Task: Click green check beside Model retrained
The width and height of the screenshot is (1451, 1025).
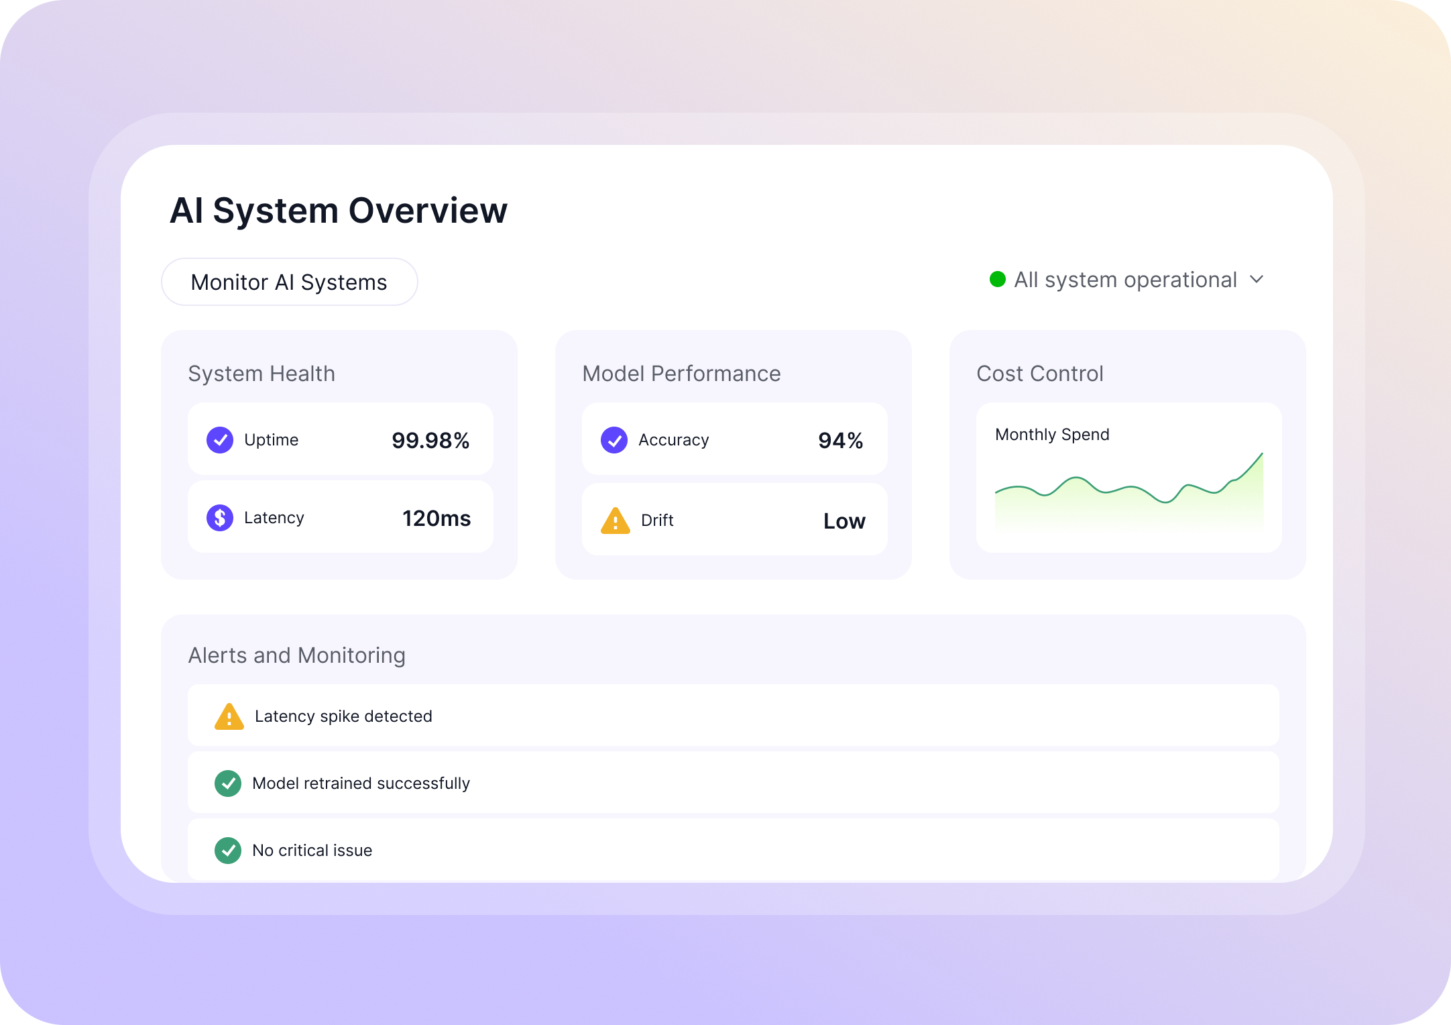Action: (228, 784)
